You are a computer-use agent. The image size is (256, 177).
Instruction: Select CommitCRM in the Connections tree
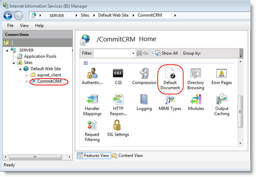point(49,82)
